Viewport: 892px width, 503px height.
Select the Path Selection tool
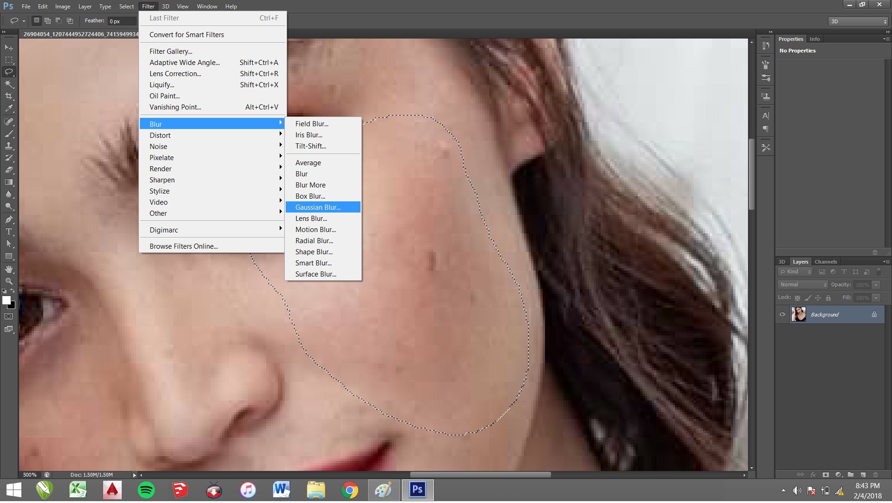click(x=9, y=244)
